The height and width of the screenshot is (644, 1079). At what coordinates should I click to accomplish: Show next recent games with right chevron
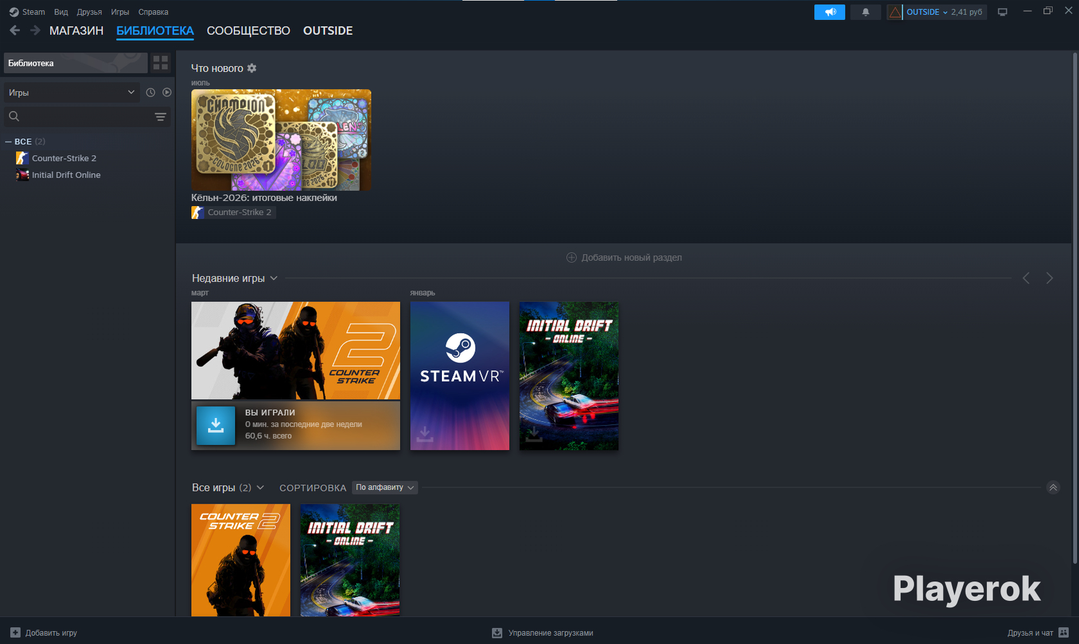(1049, 278)
